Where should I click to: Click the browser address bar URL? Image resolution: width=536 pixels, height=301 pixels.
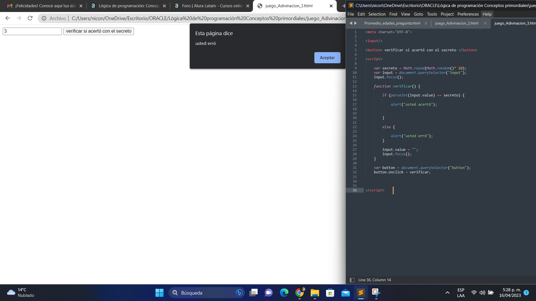[x=208, y=18]
